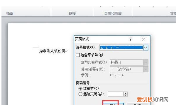This screenshot has height=105, width=176.
Task: Click the 示例 sample text 1-1, 1-A
Action: (117, 75)
